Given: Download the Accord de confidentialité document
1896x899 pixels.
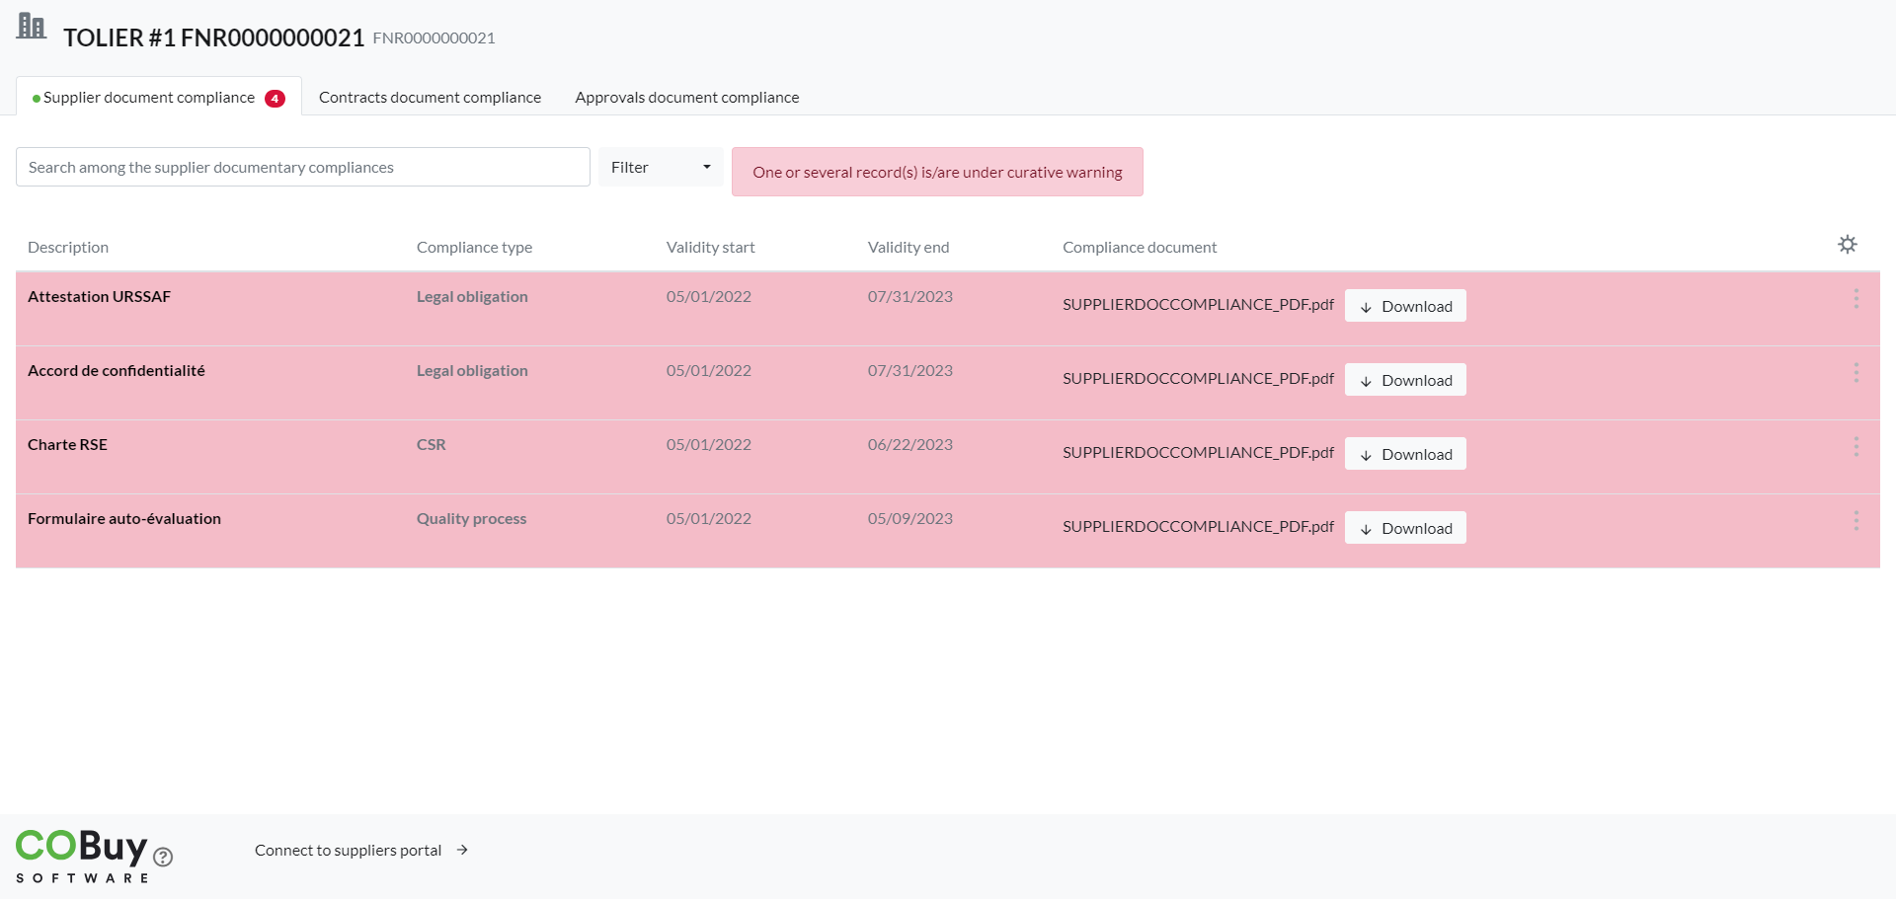Looking at the screenshot, I should [1405, 380].
